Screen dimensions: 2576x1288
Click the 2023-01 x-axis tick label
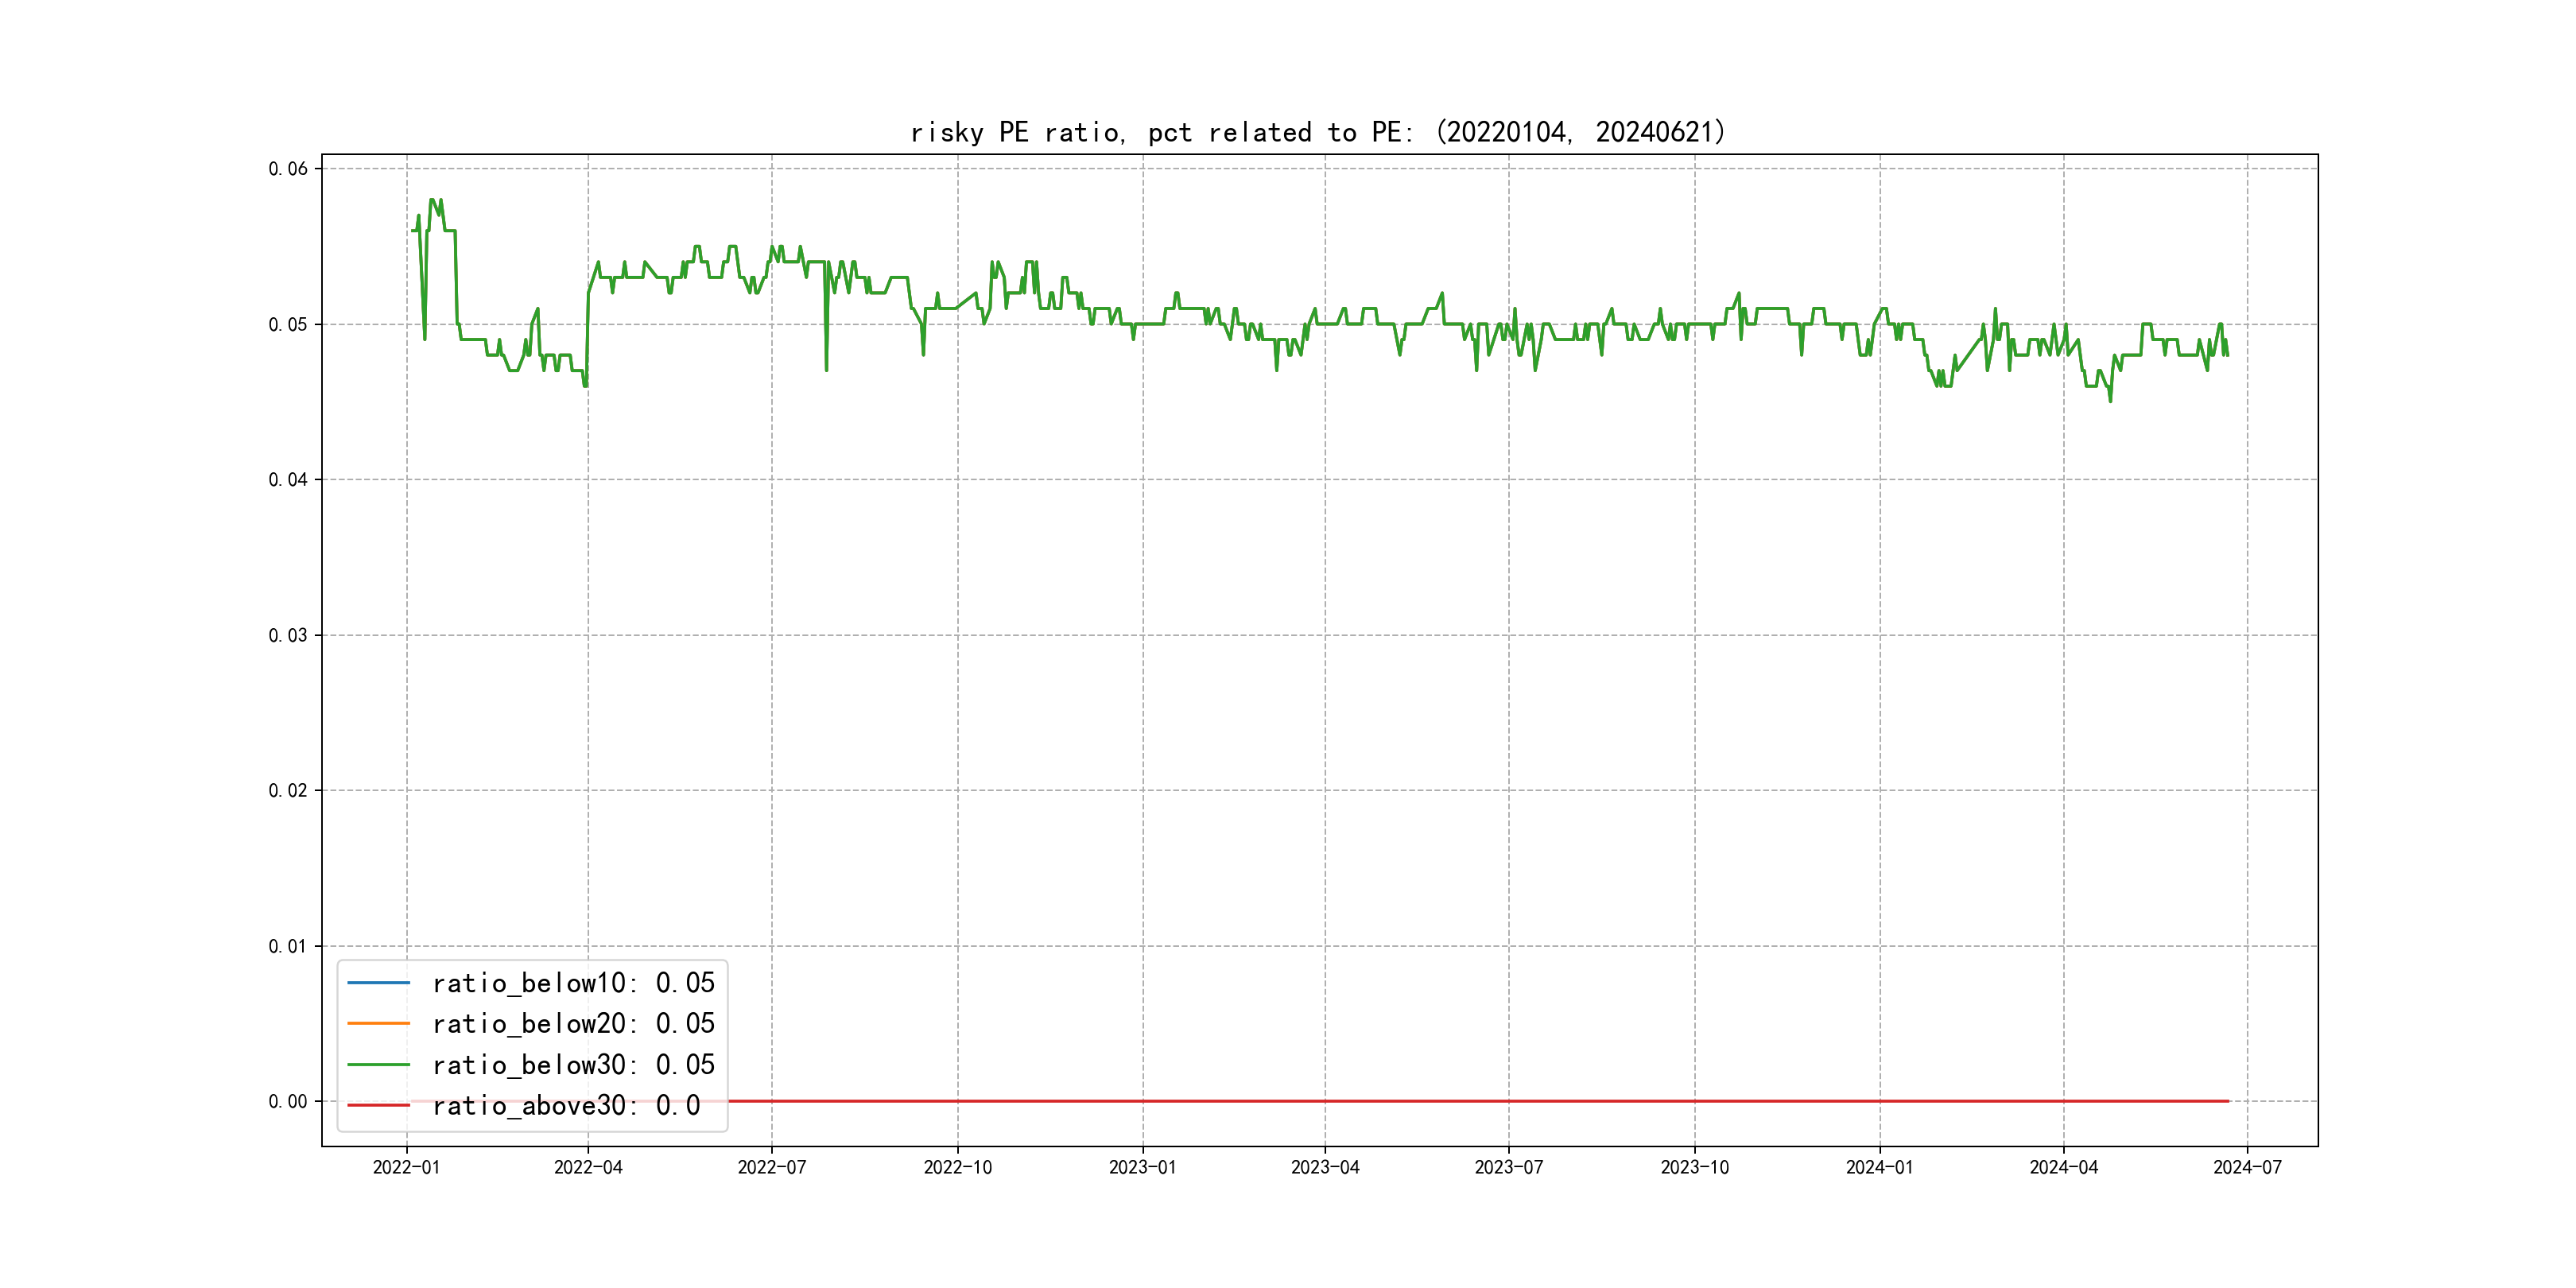point(1142,1167)
